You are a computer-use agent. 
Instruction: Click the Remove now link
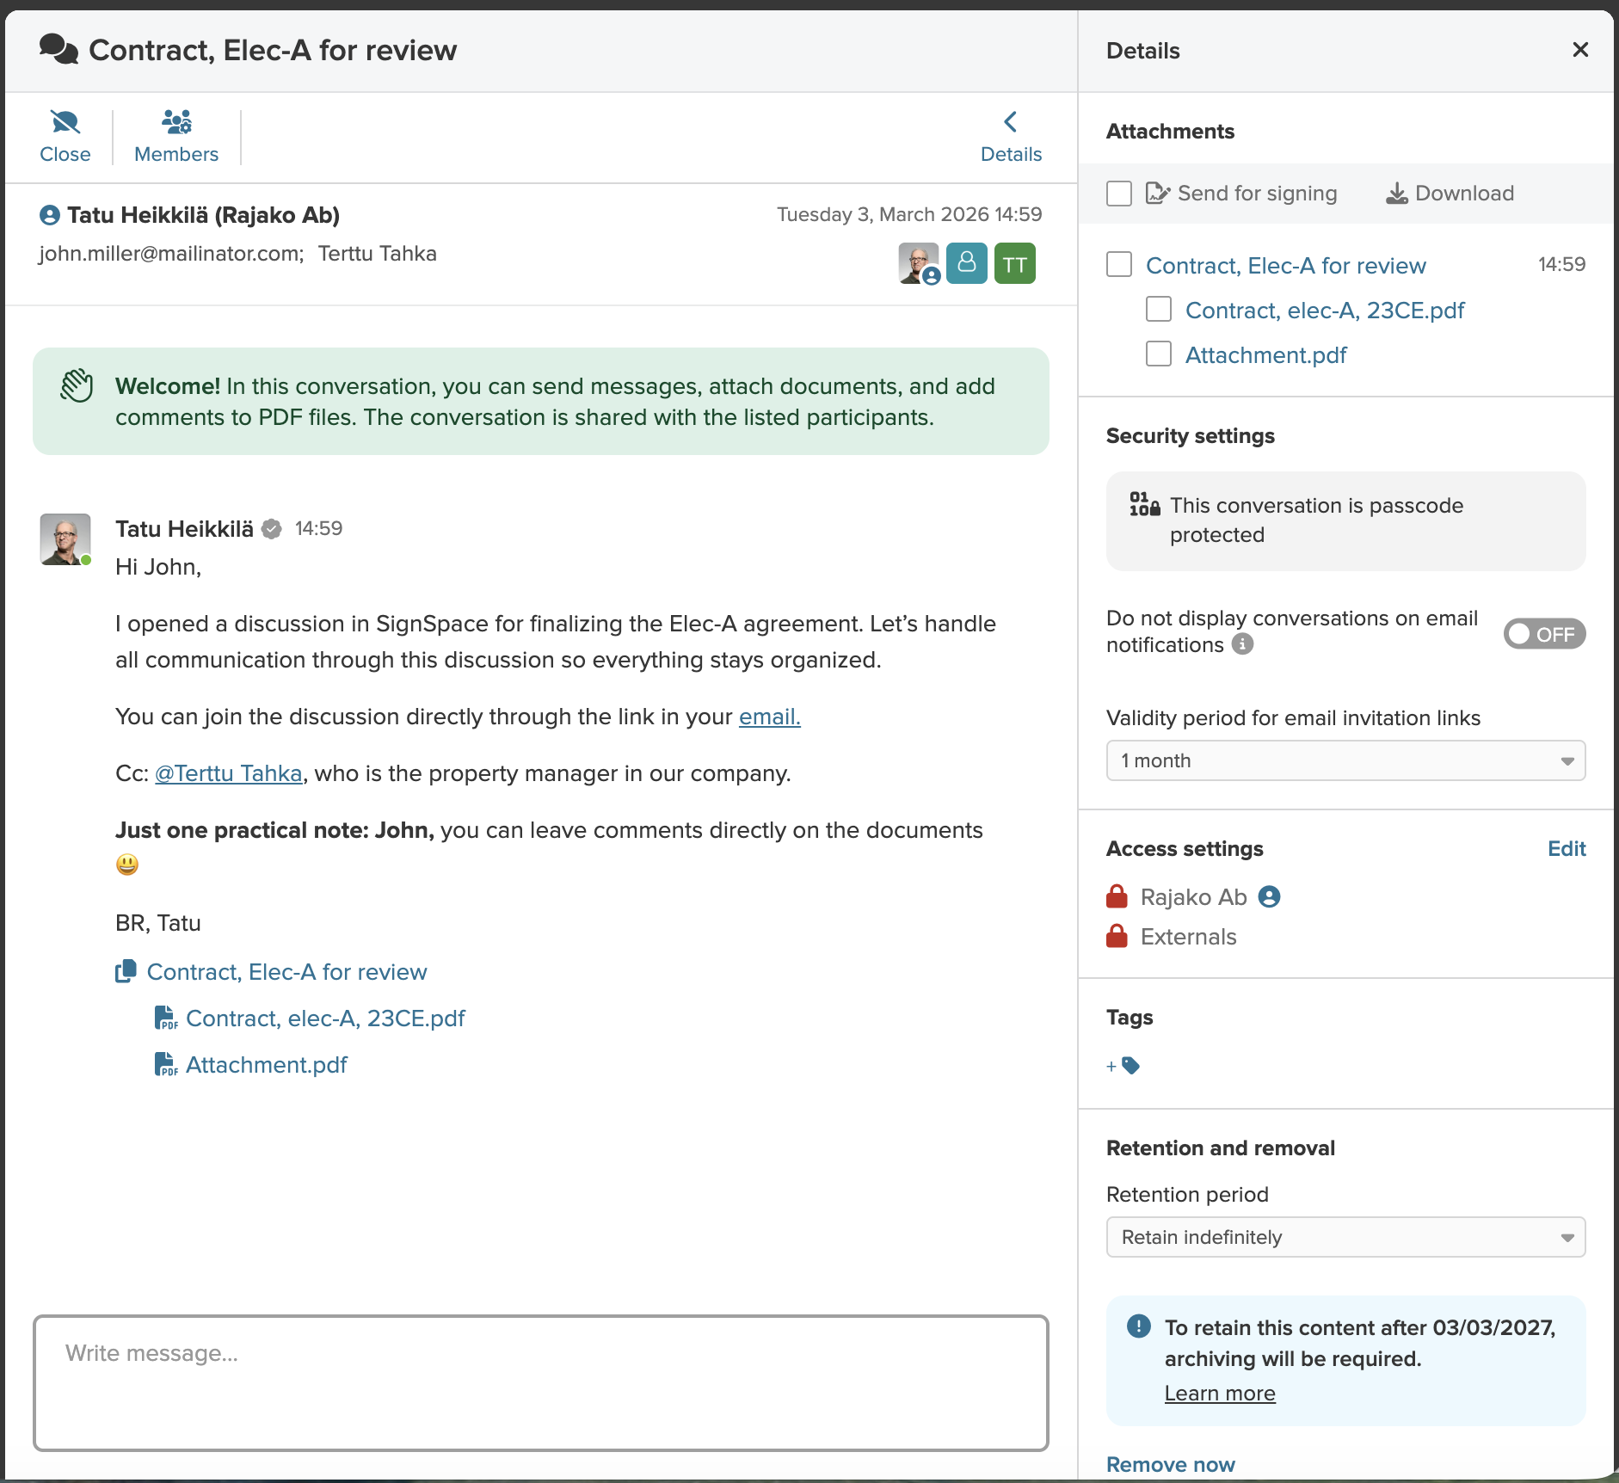(x=1170, y=1464)
